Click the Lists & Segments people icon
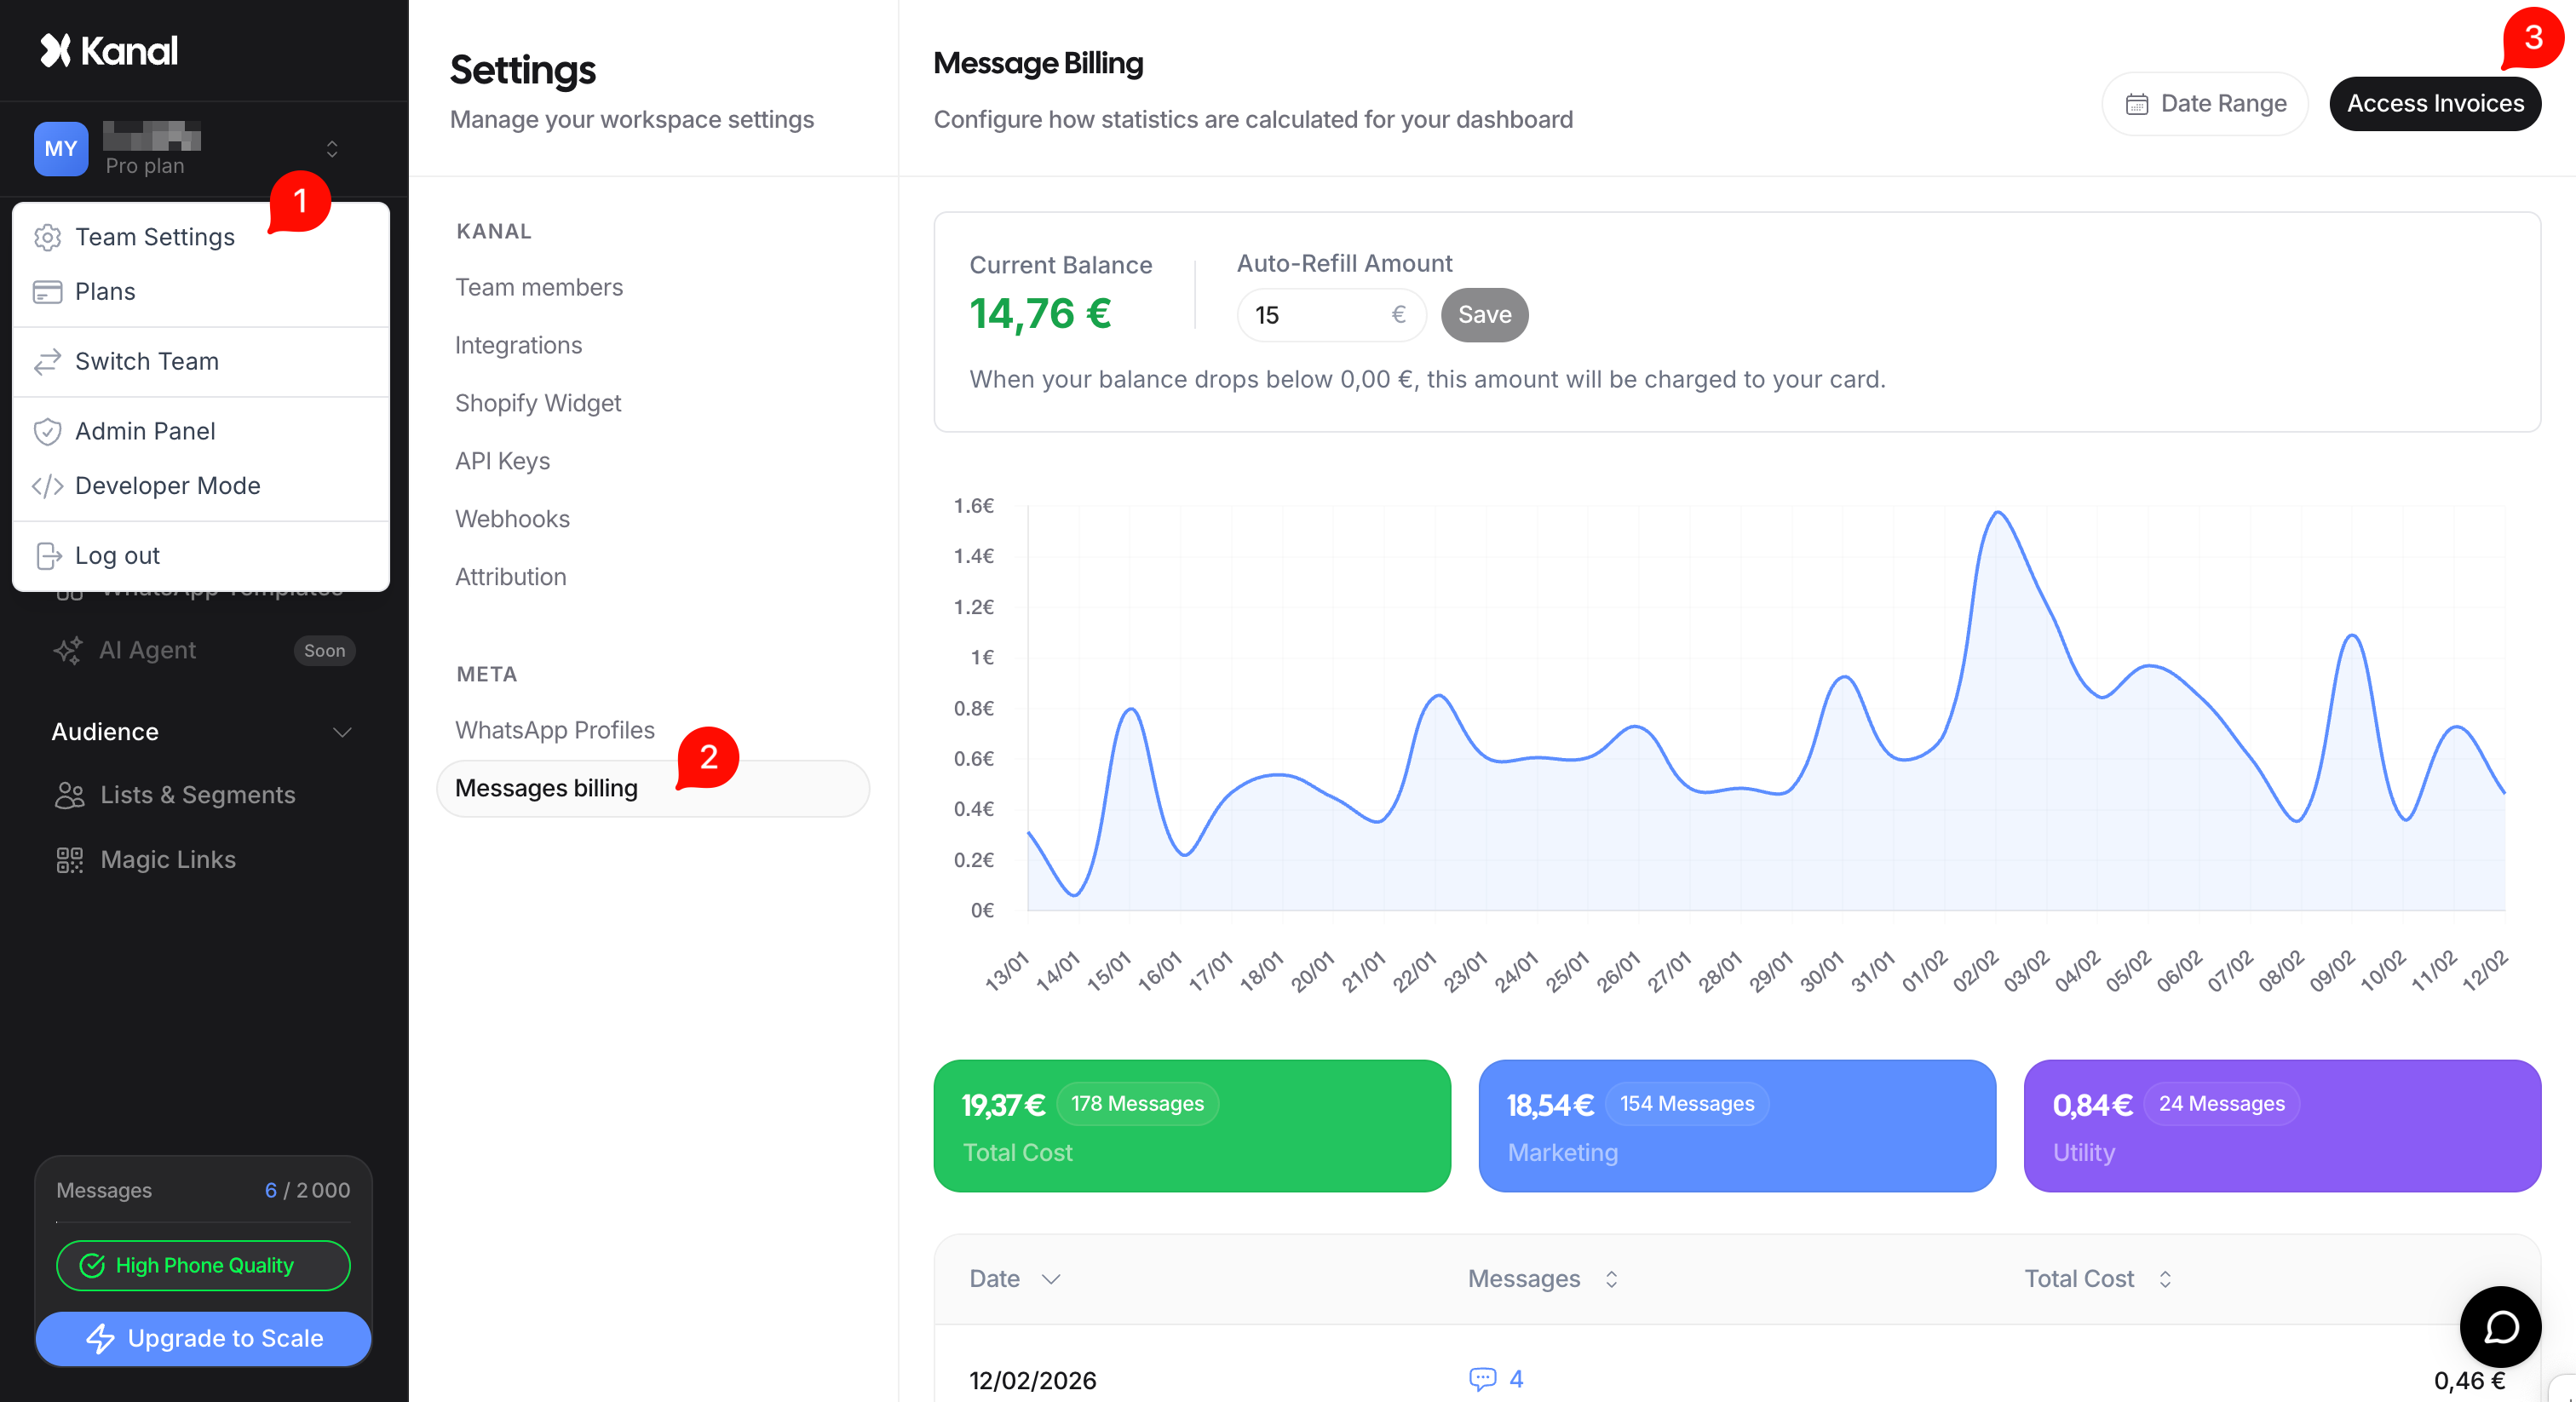 pyautogui.click(x=69, y=795)
